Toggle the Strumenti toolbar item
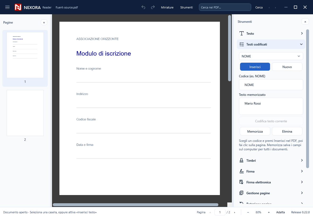This screenshot has width=313, height=217. (186, 7)
